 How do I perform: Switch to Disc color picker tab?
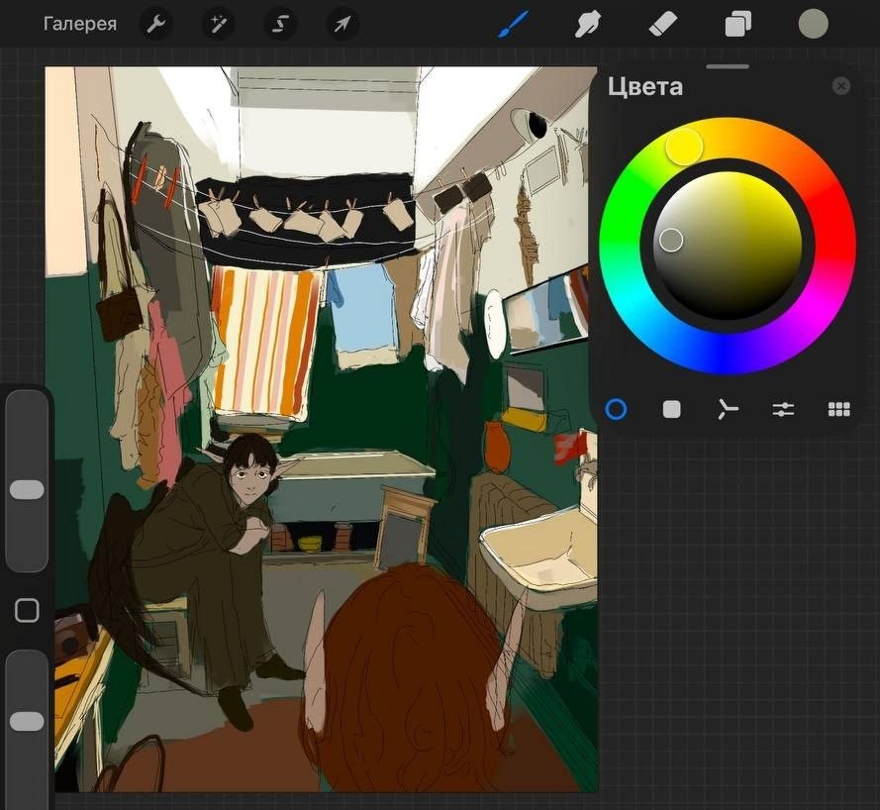click(616, 409)
